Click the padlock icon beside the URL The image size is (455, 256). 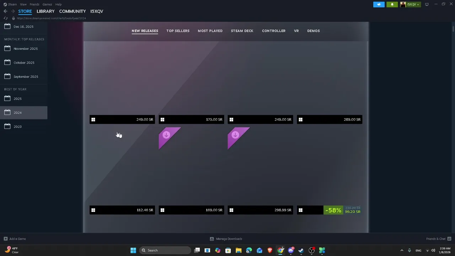click(x=14, y=18)
